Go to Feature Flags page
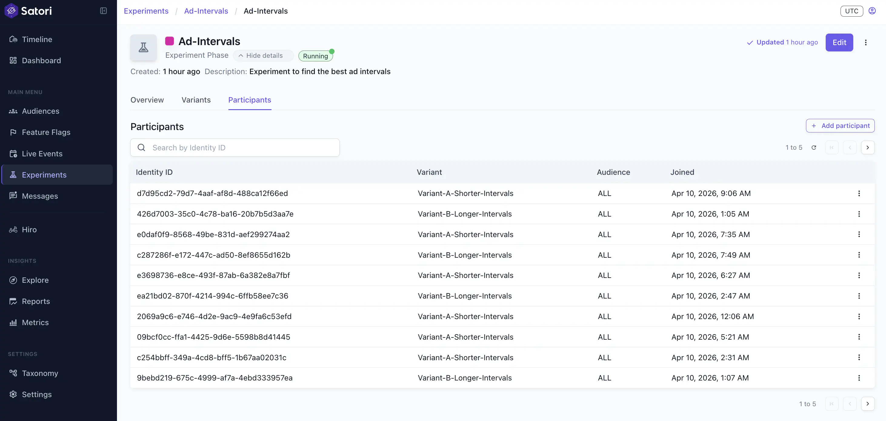Screen dimensions: 886x421 click(x=46, y=132)
